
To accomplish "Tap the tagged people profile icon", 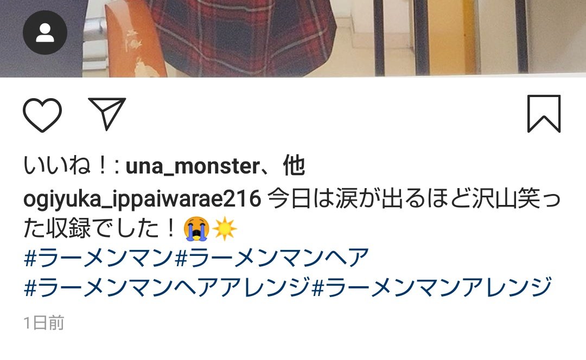I will tap(45, 33).
